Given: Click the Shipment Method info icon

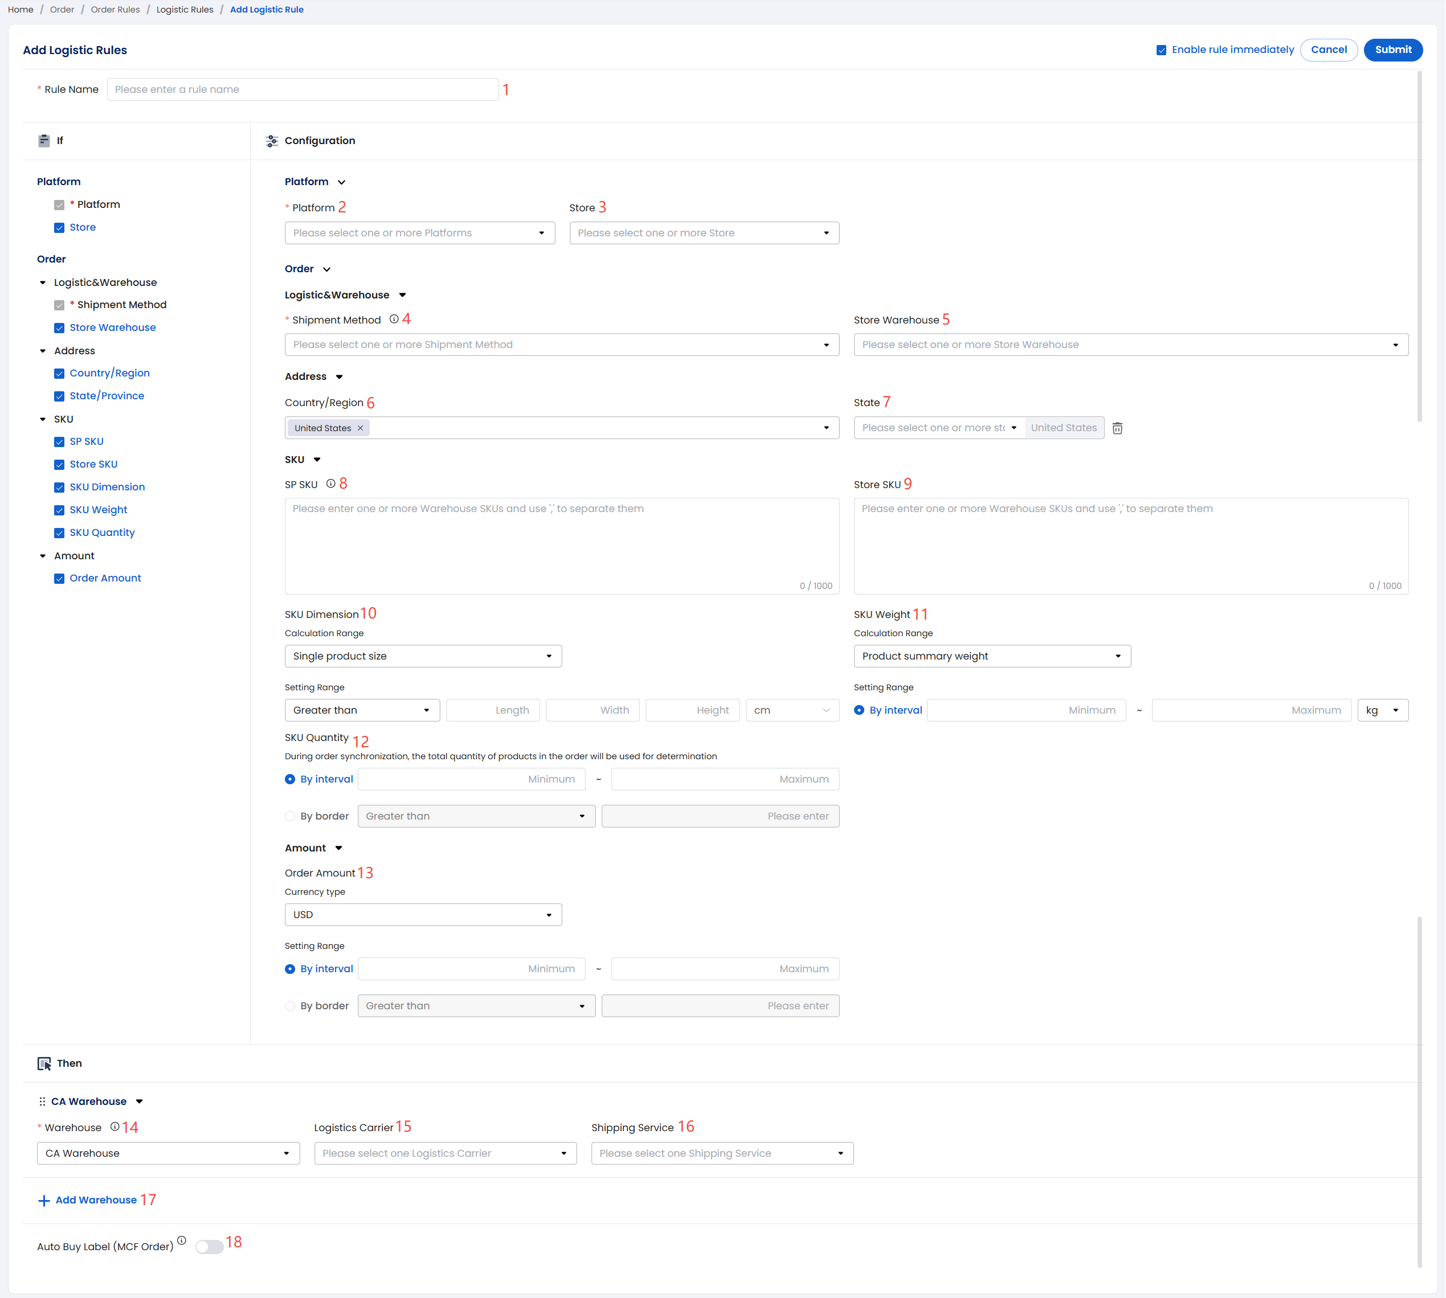Looking at the screenshot, I should (x=394, y=320).
